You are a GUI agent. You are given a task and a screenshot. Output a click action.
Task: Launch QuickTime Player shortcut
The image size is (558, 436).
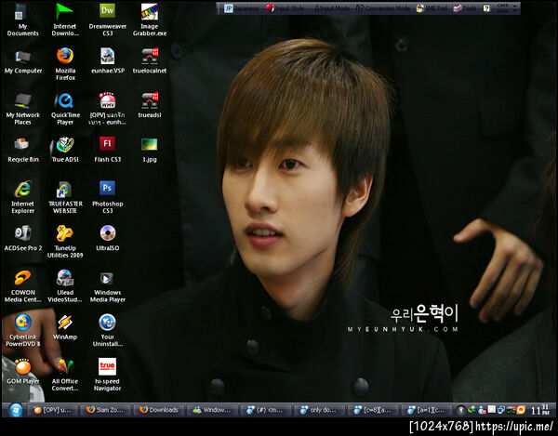[x=65, y=109]
